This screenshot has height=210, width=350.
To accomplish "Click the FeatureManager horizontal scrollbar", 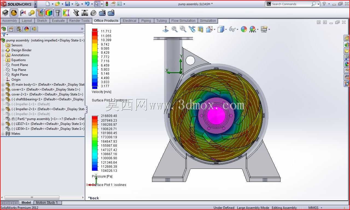I will 32,197.
